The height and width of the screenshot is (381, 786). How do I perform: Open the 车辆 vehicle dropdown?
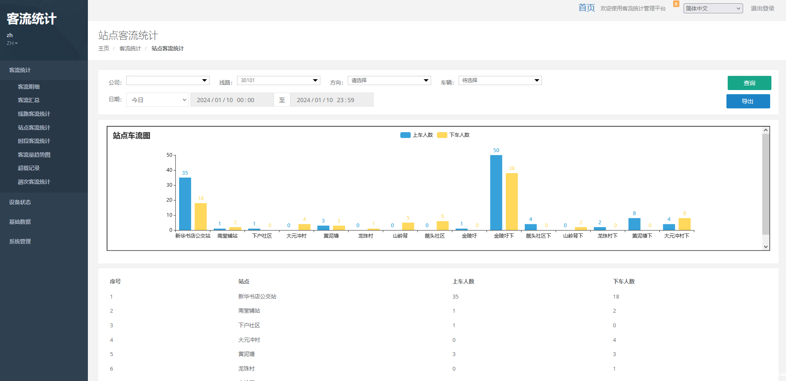point(500,80)
